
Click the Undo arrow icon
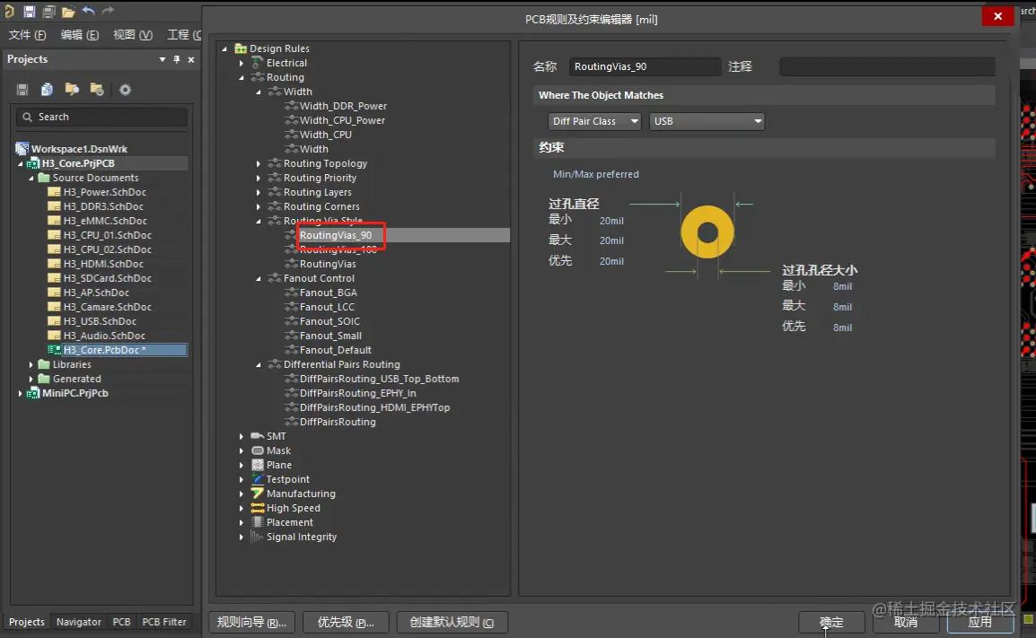[x=89, y=11]
